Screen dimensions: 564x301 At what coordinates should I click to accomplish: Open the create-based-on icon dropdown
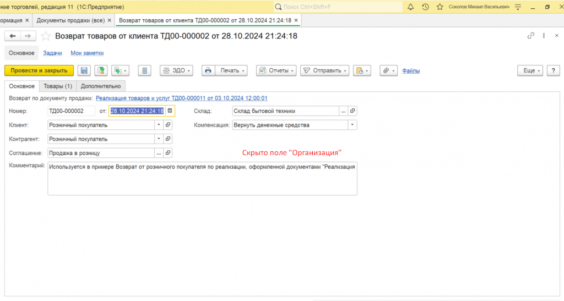pyautogui.click(x=120, y=70)
